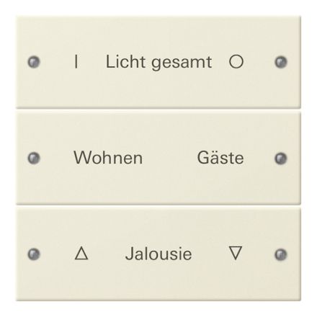This screenshot has width=317, height=317.
Task: Click the left LED on Licht gesamt rocker
Action: coord(34,62)
